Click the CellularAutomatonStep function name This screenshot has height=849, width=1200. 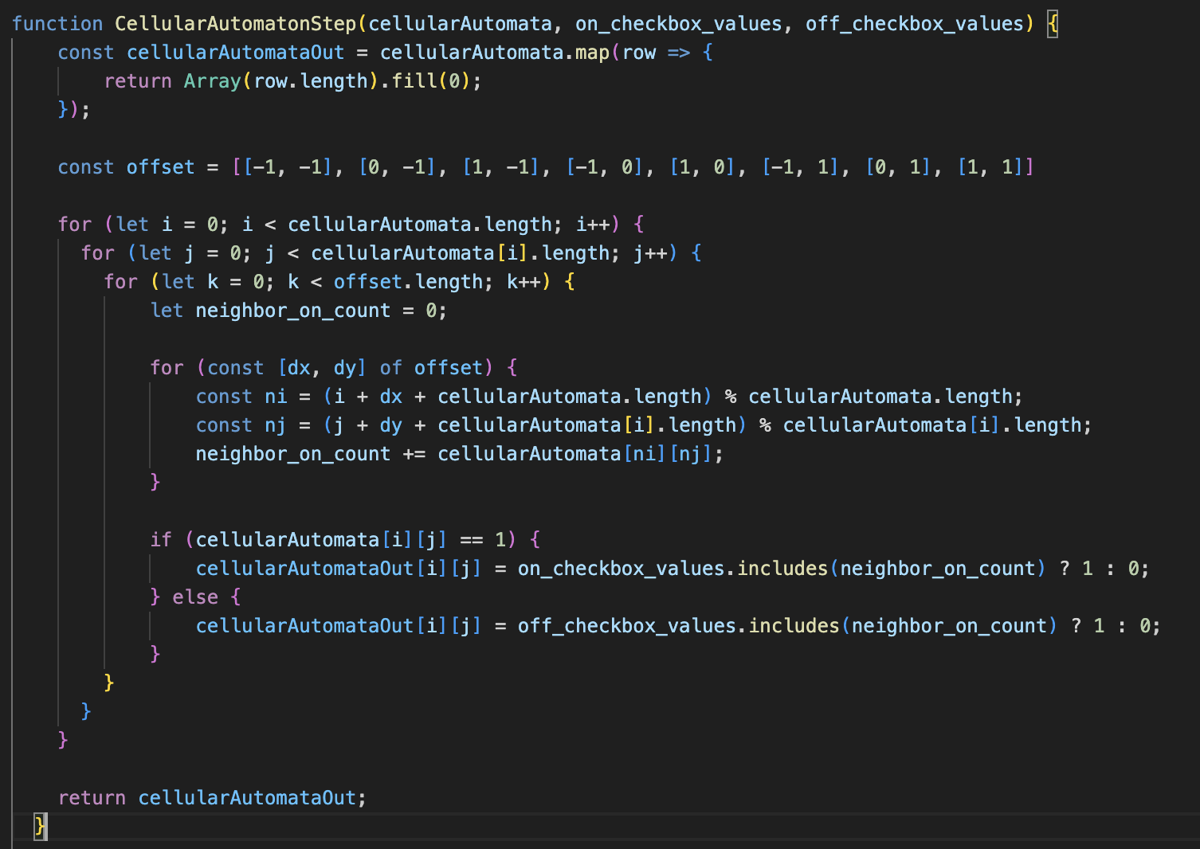click(235, 24)
